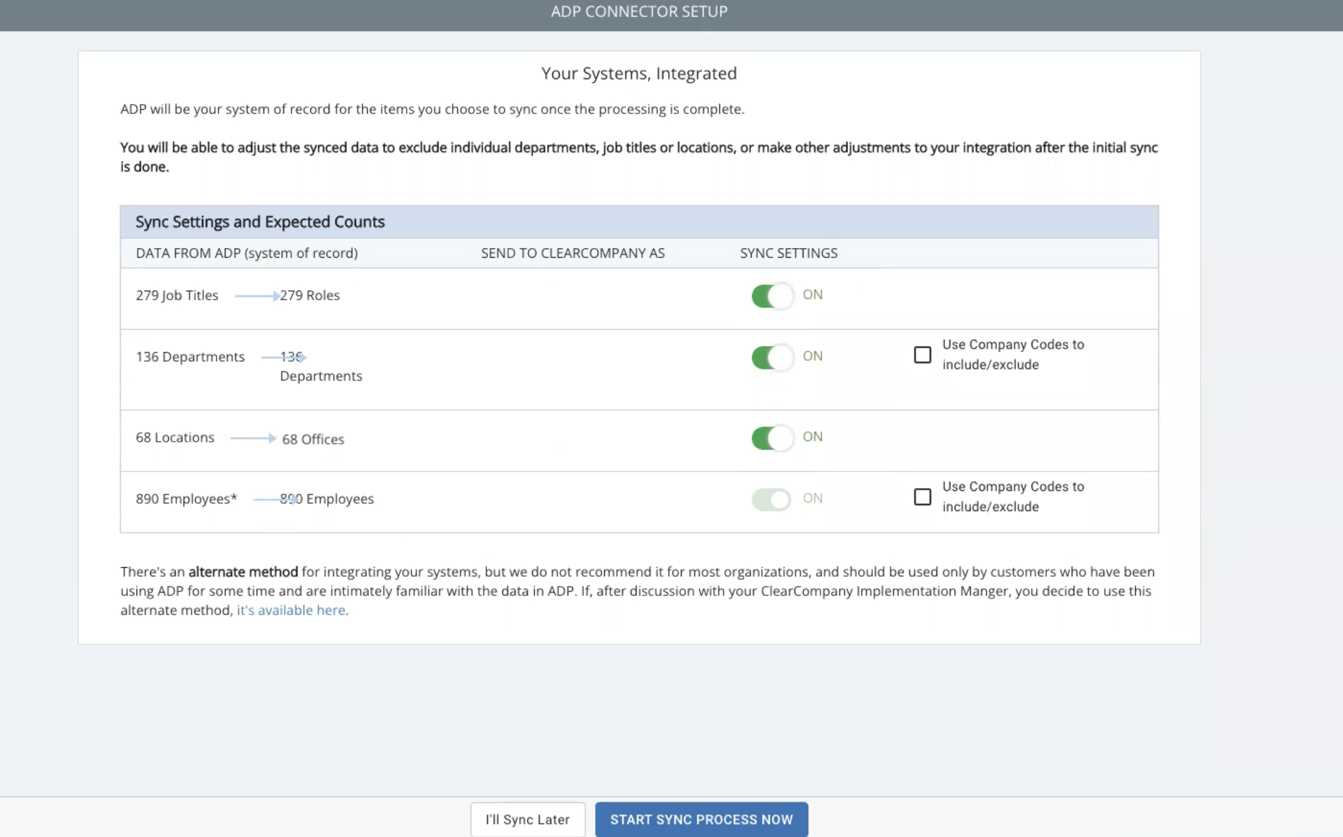Toggle the Job Titles sync switch
Image resolution: width=1343 pixels, height=837 pixels.
click(772, 296)
